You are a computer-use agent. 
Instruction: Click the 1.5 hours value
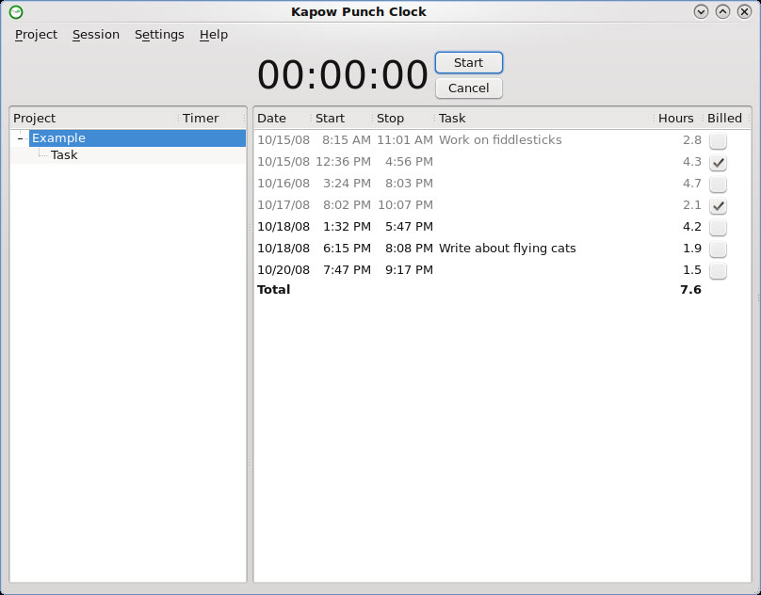tap(692, 269)
